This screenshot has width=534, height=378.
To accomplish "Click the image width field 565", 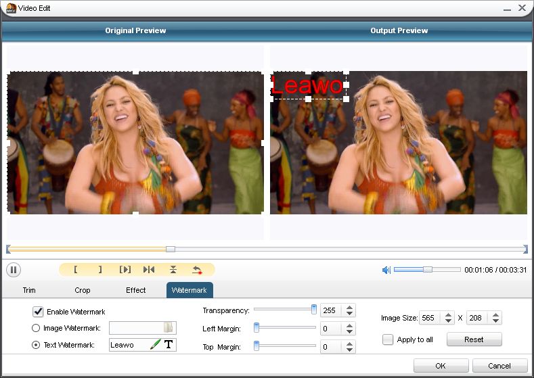I will tap(431, 318).
